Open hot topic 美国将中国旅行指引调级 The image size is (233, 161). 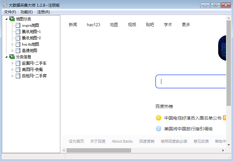click(188, 129)
